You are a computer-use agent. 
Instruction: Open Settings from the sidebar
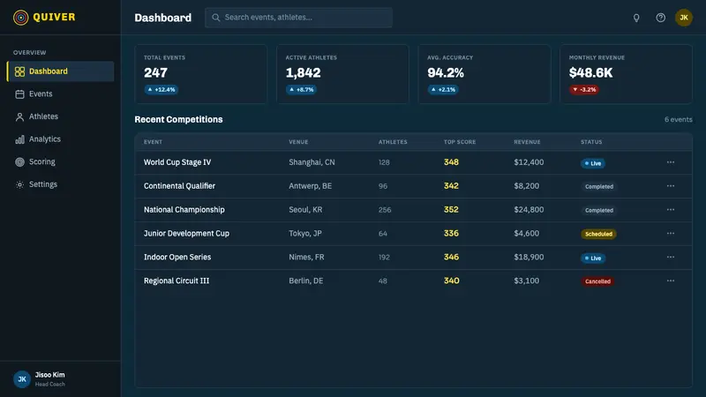point(61,184)
